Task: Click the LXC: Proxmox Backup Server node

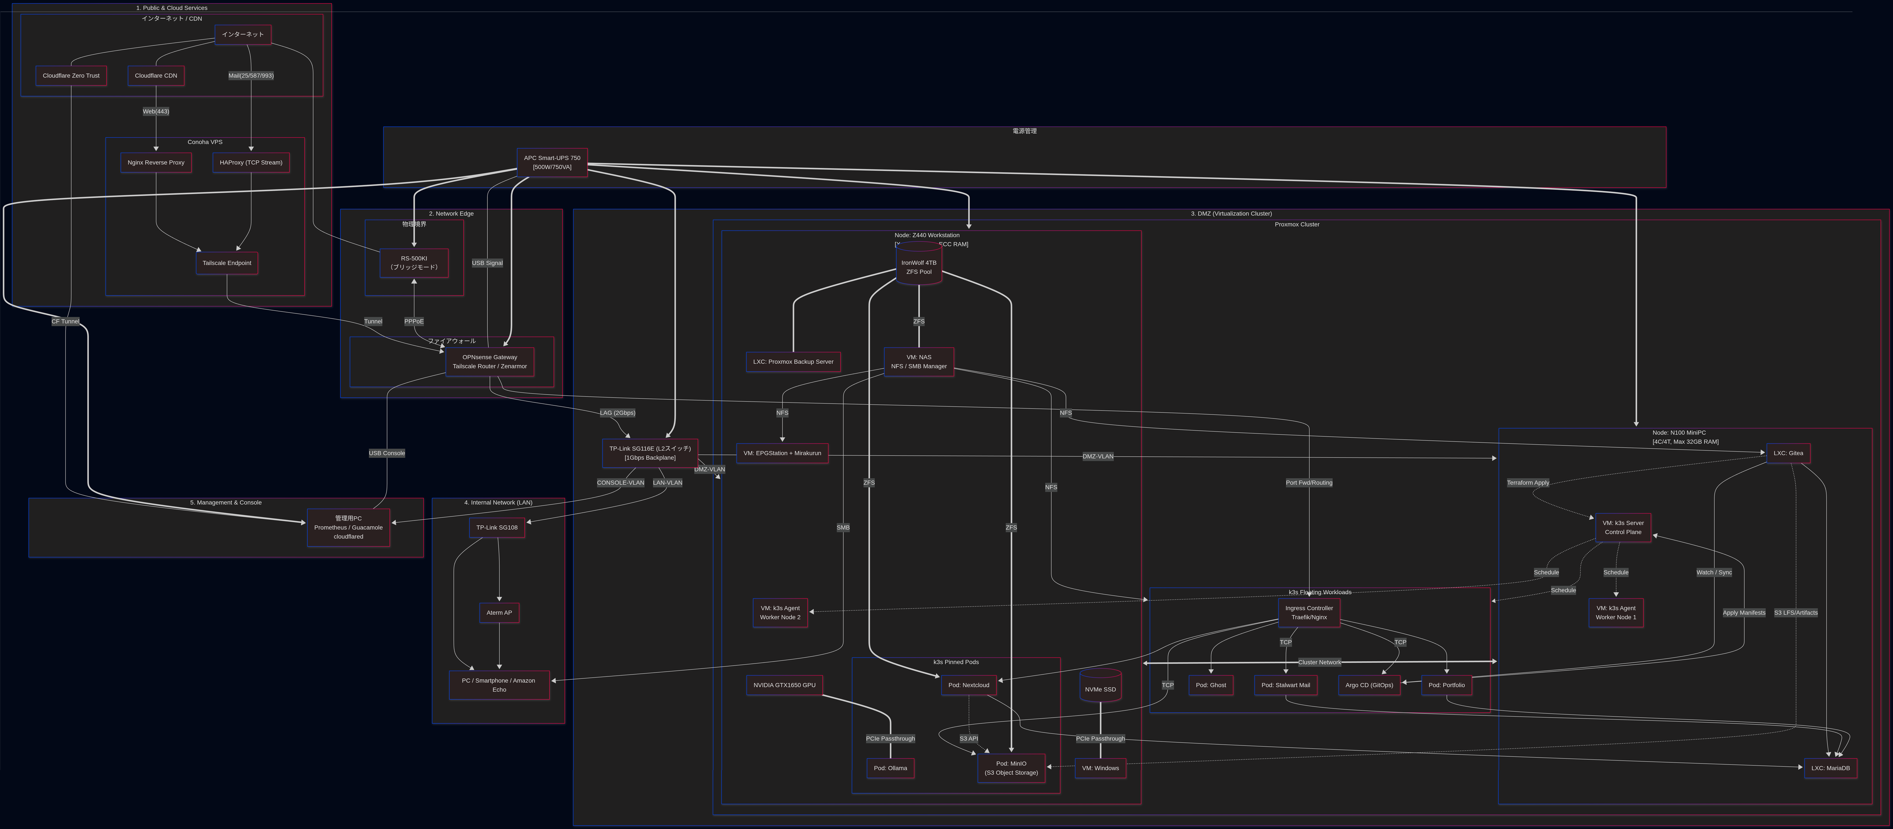Action: click(x=794, y=362)
